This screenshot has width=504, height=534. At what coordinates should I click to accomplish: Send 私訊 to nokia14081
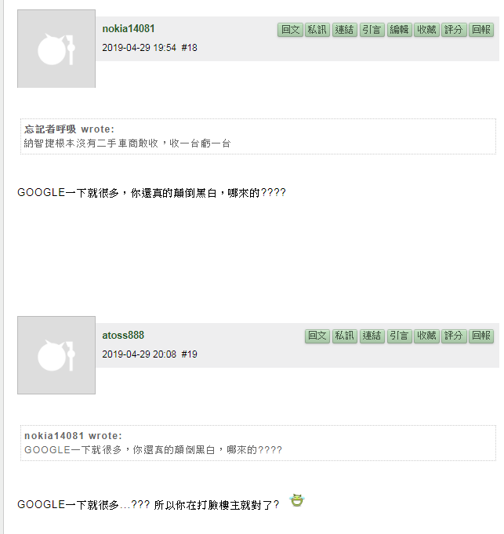click(x=317, y=30)
